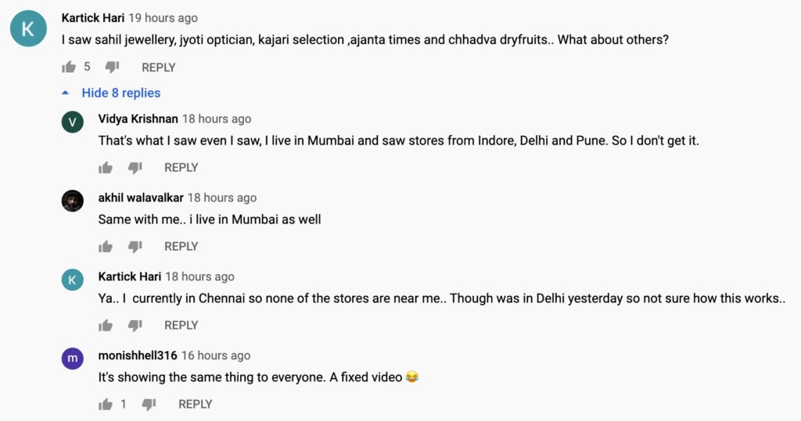The height and width of the screenshot is (421, 801).
Task: Dislike akhil walavalkar's reply
Action: coord(135,246)
